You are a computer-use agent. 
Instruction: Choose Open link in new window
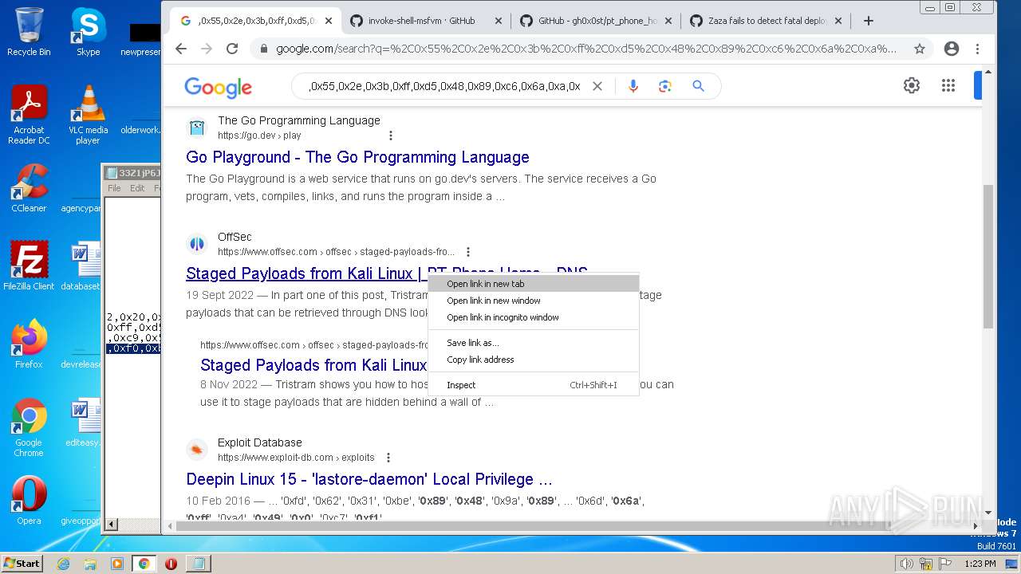point(534,301)
